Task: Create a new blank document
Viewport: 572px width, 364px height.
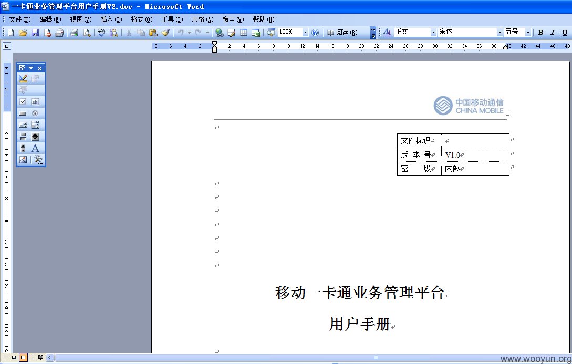Action: click(x=11, y=33)
